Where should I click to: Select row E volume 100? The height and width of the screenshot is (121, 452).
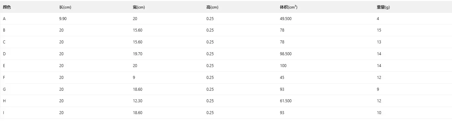click(283, 66)
